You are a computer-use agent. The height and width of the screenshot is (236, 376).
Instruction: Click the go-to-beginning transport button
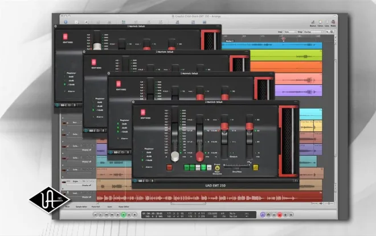click(95, 215)
